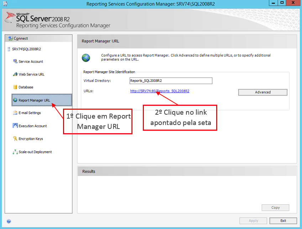Viewport: 302px width, 229px height.
Task: Click the Virtual Directory label
Action: click(97, 81)
